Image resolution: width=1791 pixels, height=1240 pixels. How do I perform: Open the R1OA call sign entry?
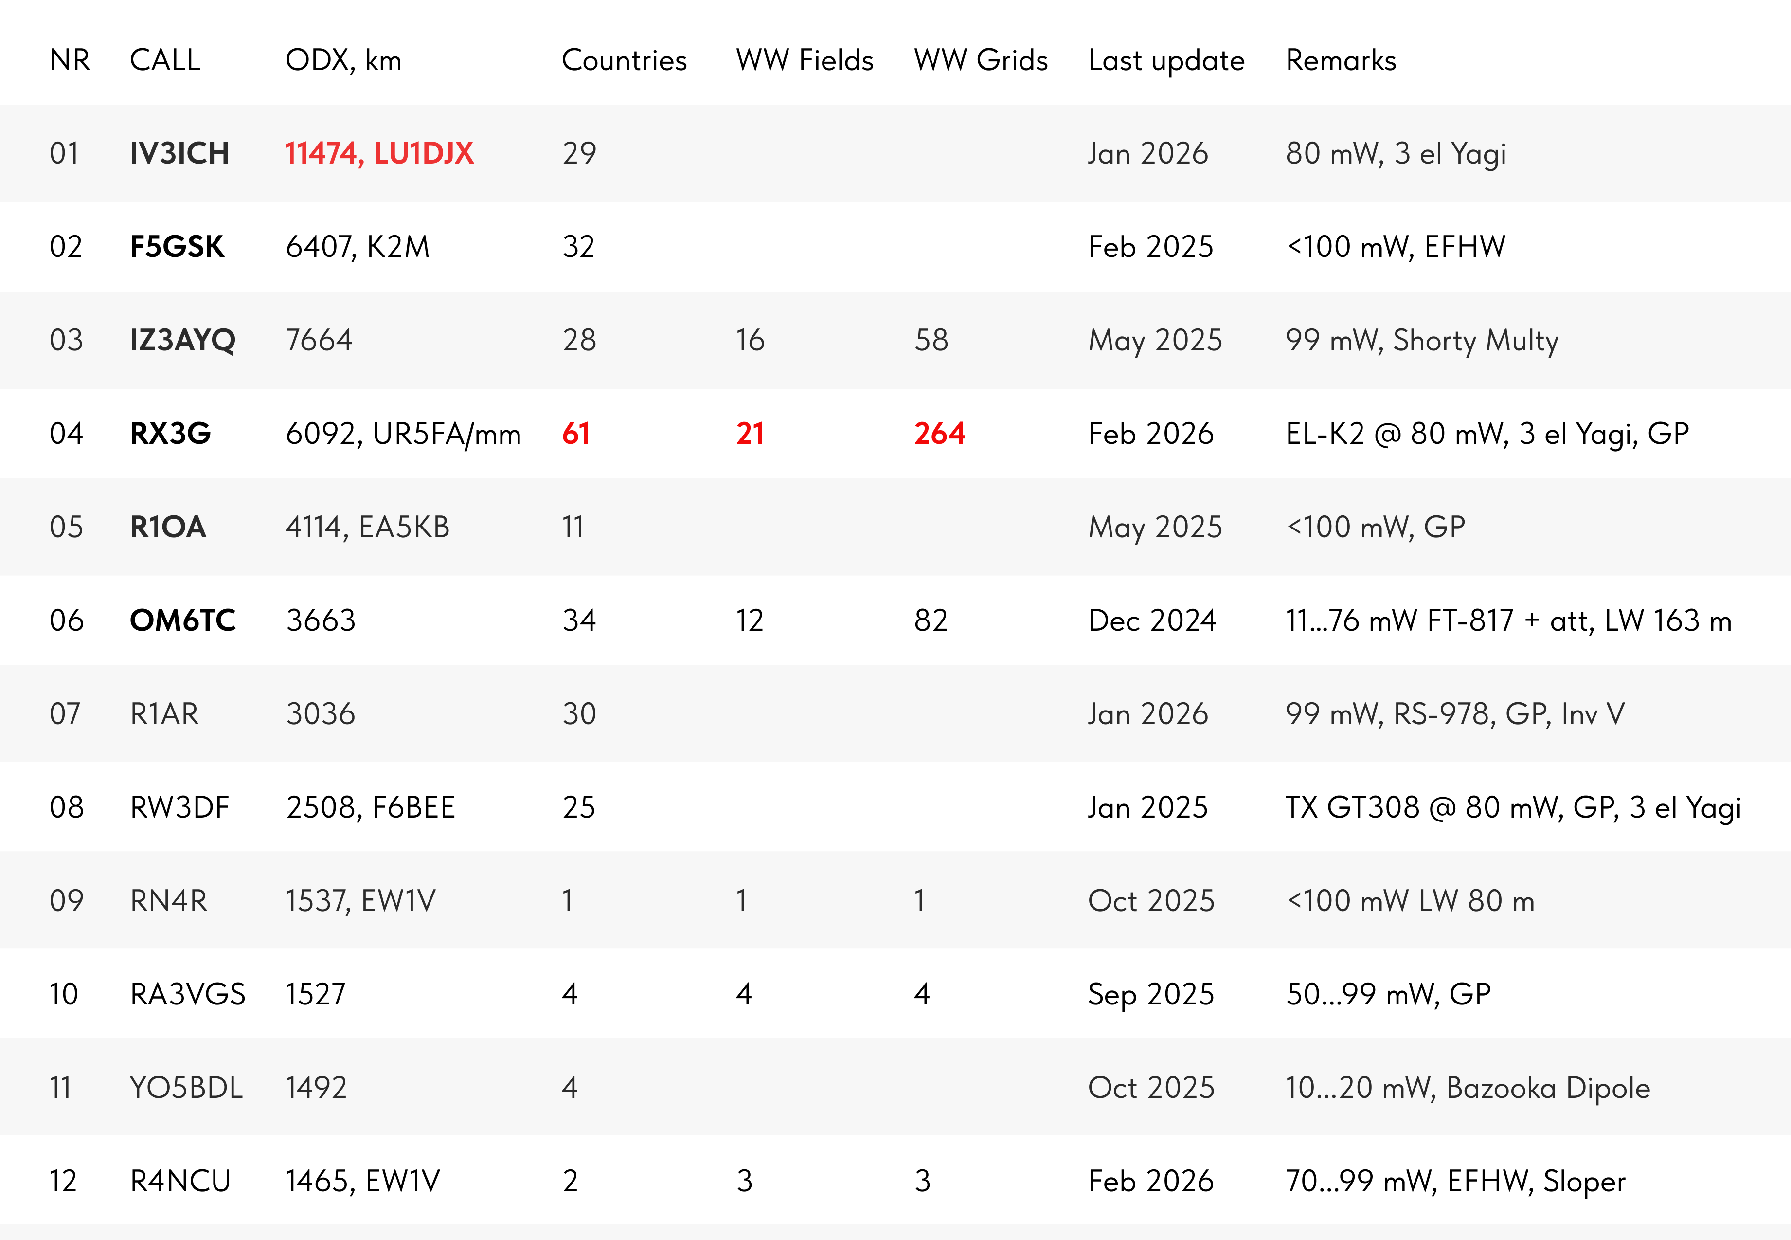point(168,527)
